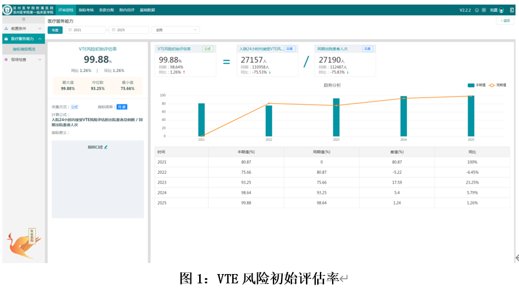Collapse sidebar using the hamburger menu icon
This screenshot has height=288, width=519.
[24, 19]
